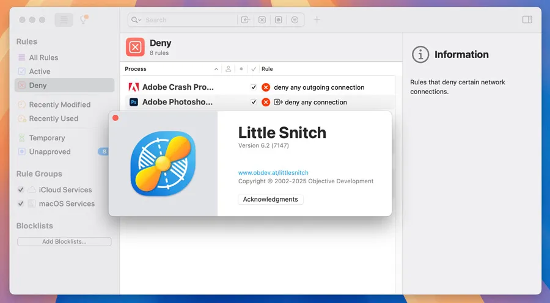Viewport: 550px width, 303px height.
Task: Toggle the inspector sidebar panel icon
Action: [527, 20]
